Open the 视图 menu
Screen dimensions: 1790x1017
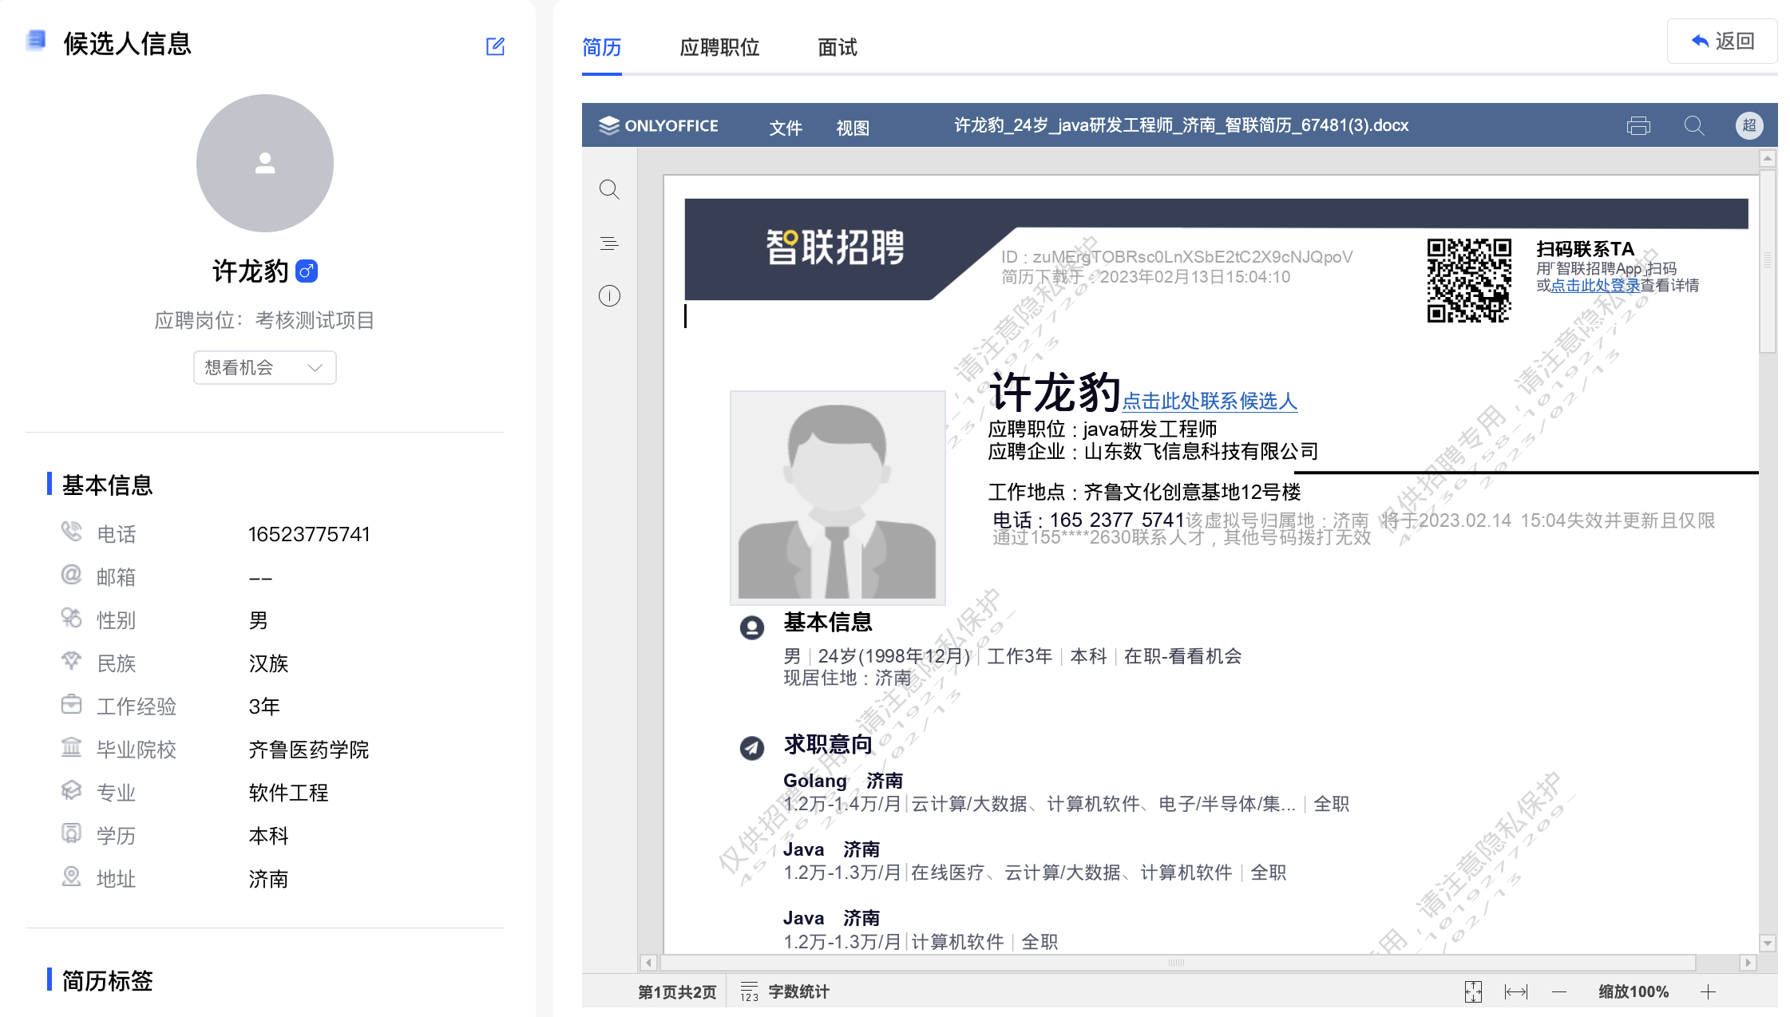pos(853,128)
